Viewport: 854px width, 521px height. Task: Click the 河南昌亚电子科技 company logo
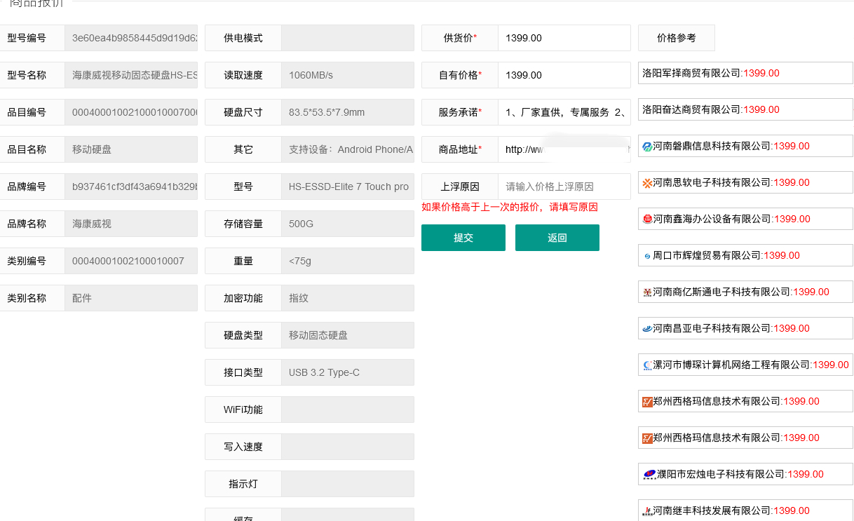click(x=647, y=328)
